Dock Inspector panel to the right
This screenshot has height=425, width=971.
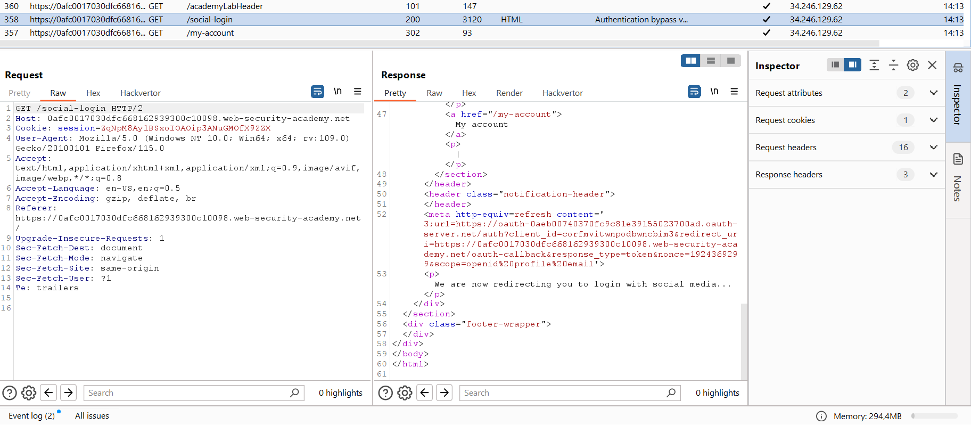[852, 65]
